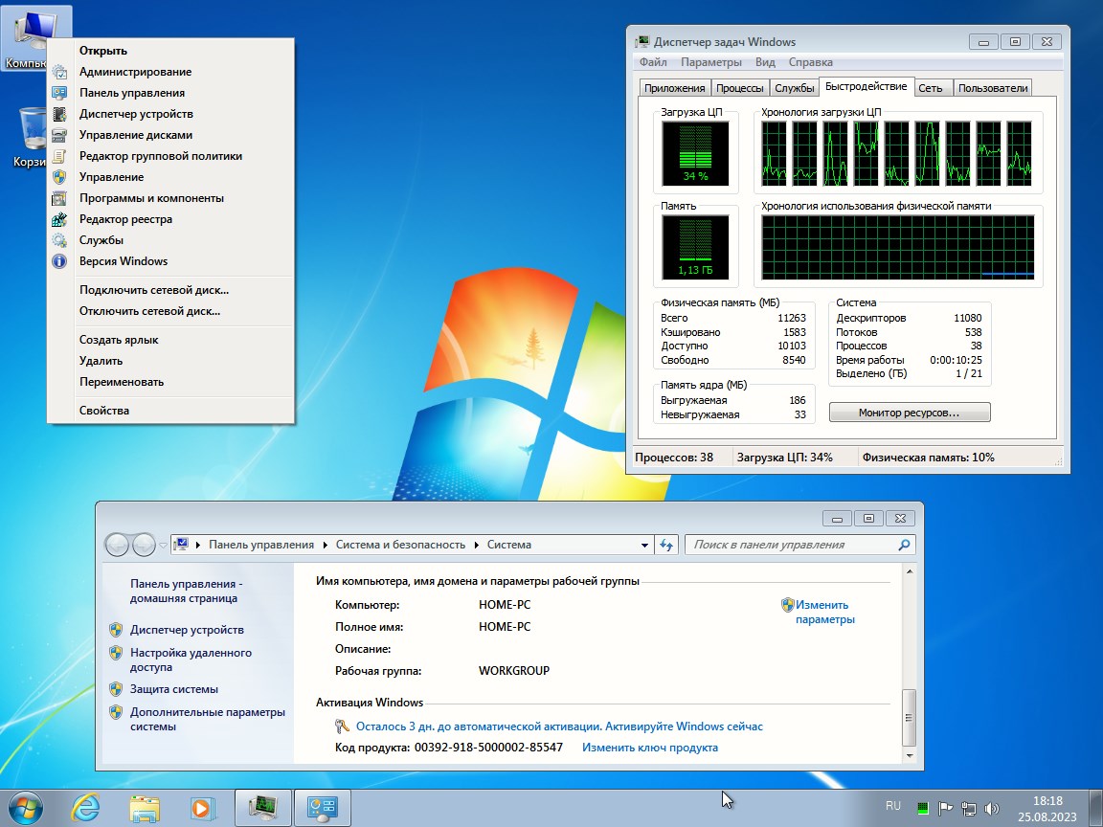Click the Control Panel System taskbar button
This screenshot has width=1103, height=827.
coord(322,808)
